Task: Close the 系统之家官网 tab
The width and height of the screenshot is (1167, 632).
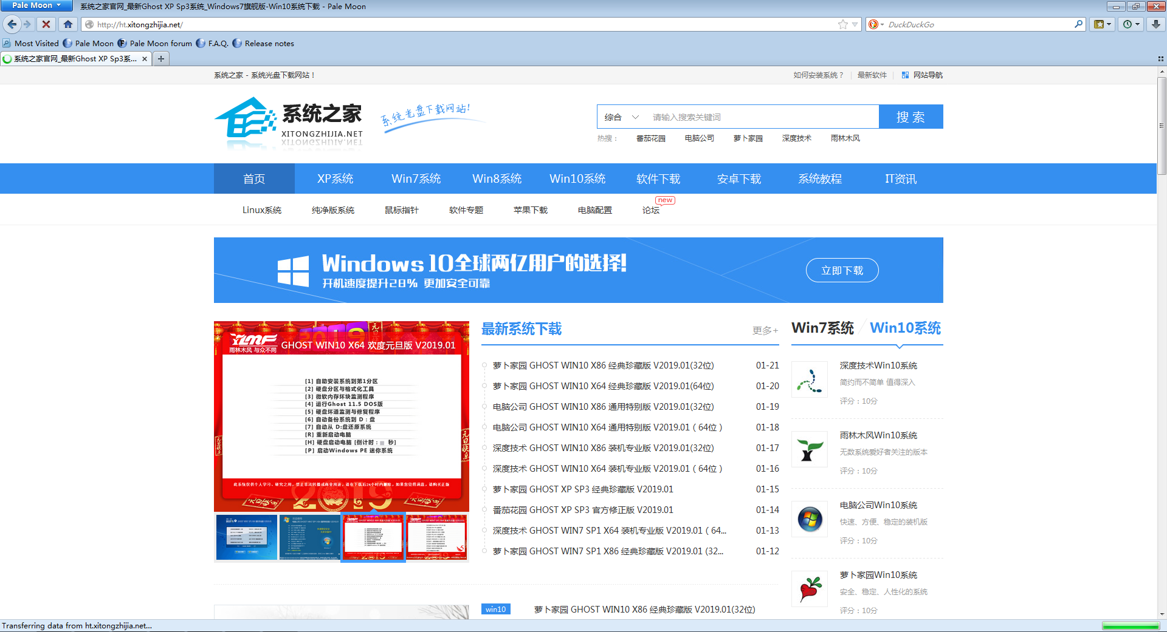Action: point(145,59)
